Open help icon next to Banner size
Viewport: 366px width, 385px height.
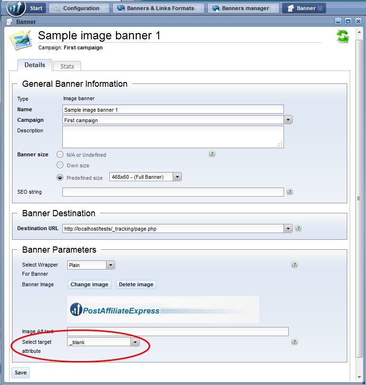212,154
